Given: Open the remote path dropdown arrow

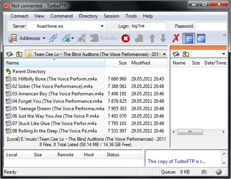Looking at the screenshot, I should click(x=224, y=54).
